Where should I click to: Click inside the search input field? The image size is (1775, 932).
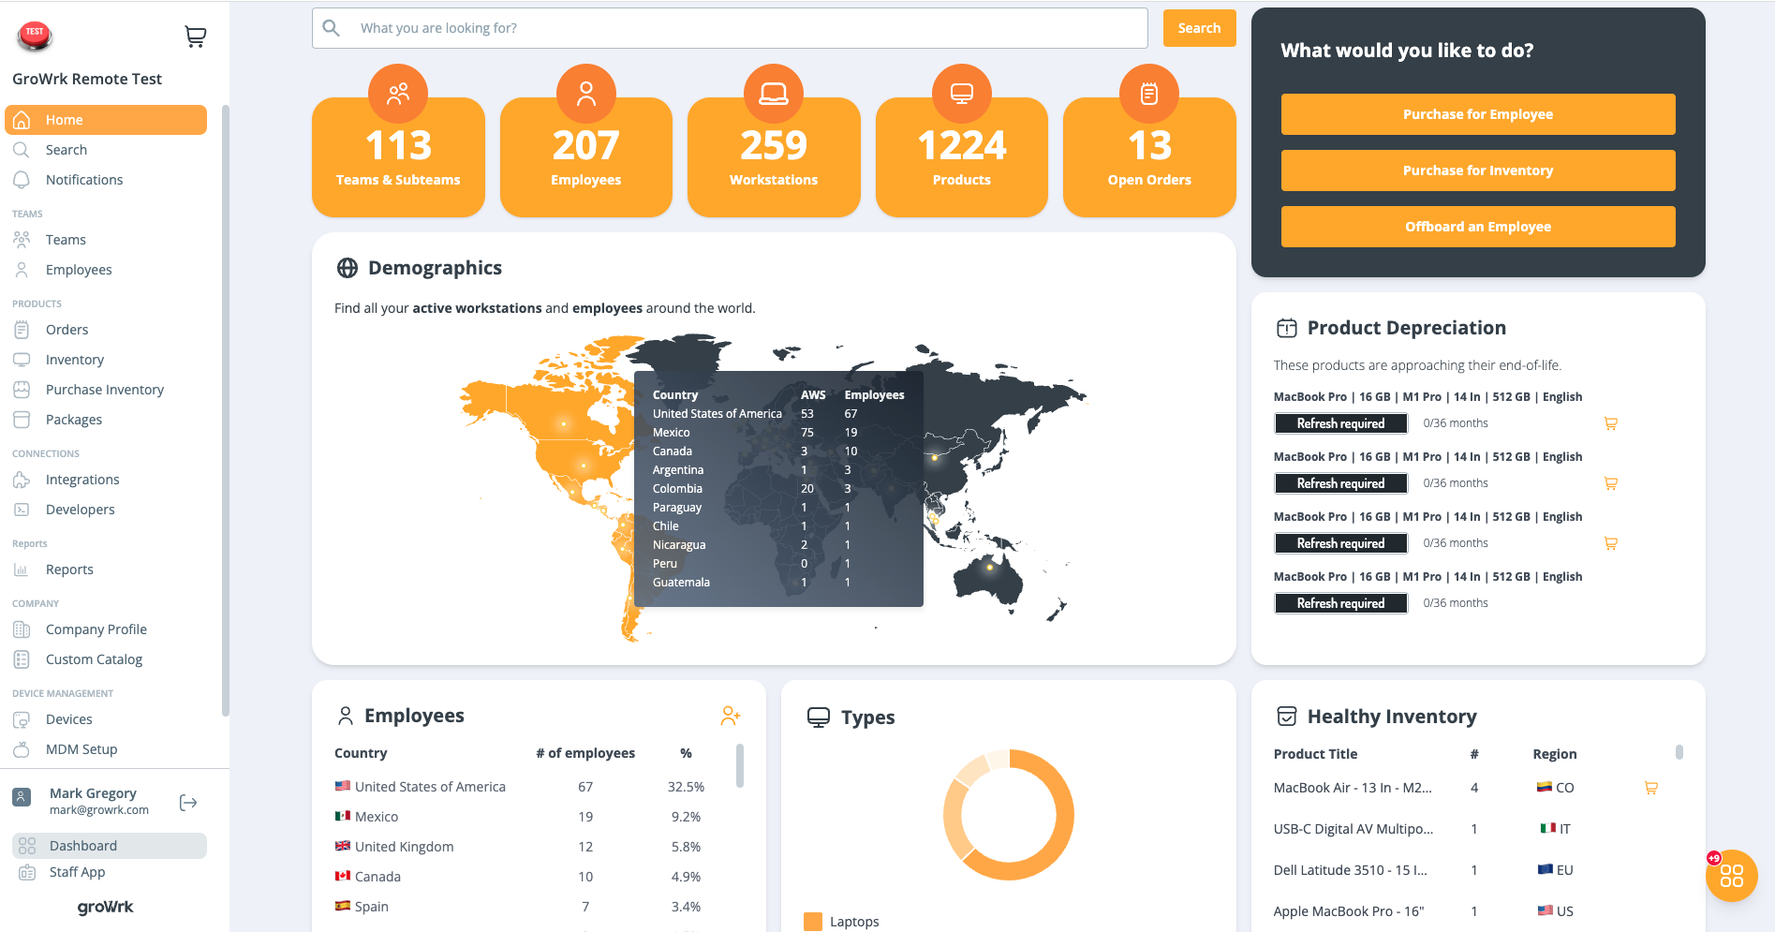tap(730, 28)
